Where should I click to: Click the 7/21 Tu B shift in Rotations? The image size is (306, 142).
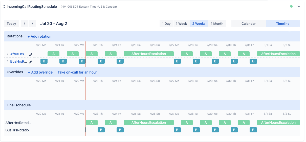pos(63,61)
